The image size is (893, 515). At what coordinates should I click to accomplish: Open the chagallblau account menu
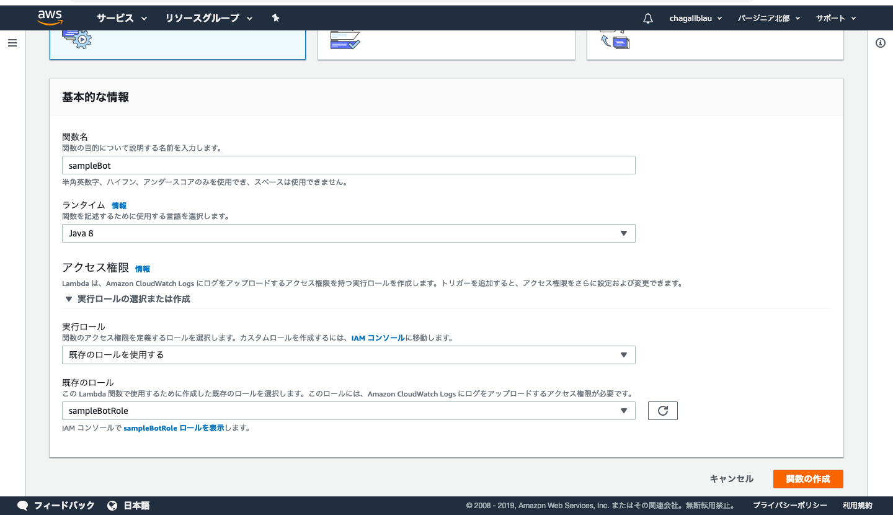pos(696,19)
